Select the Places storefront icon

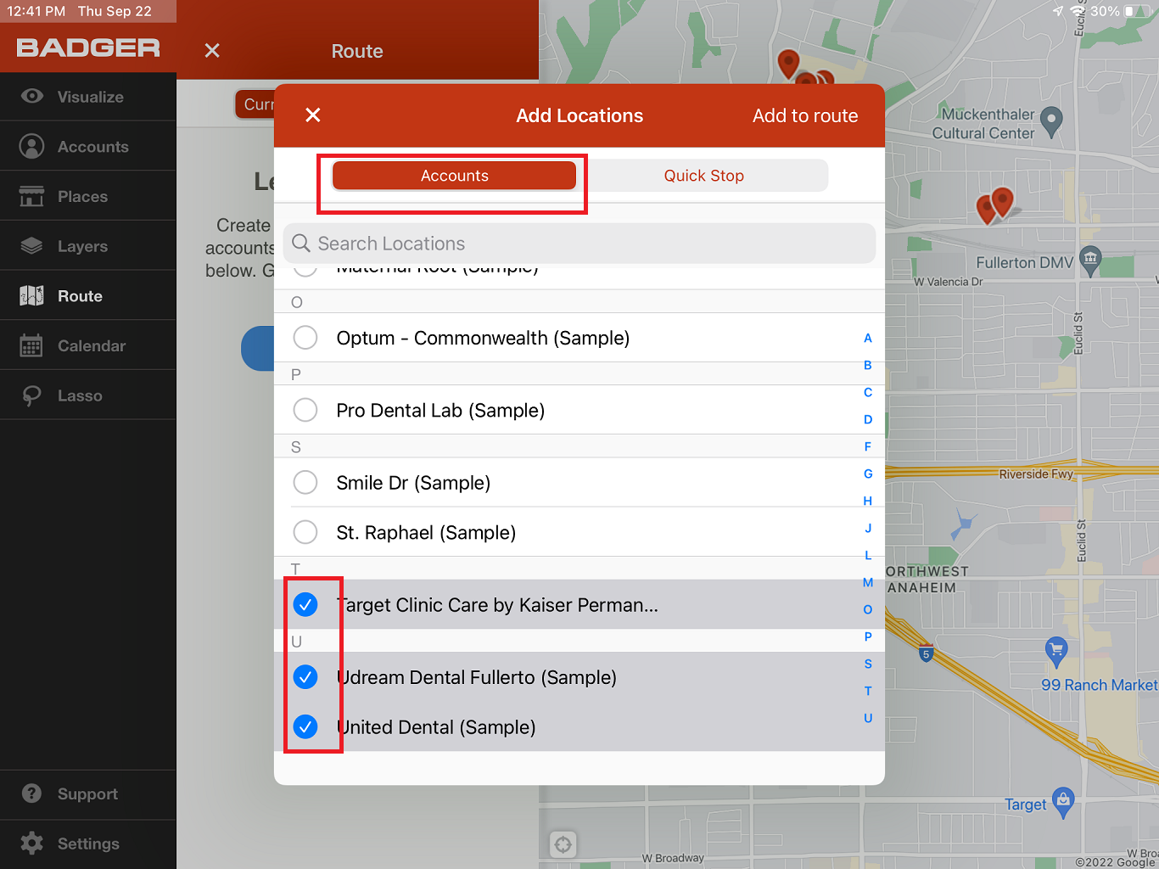point(31,196)
